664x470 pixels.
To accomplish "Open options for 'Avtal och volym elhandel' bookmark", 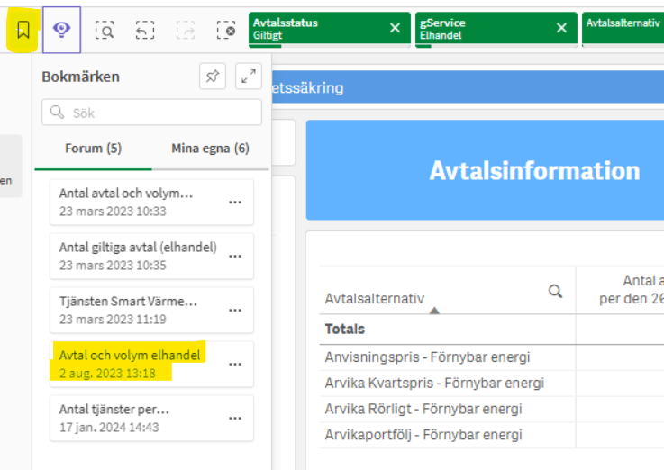I will pyautogui.click(x=235, y=365).
